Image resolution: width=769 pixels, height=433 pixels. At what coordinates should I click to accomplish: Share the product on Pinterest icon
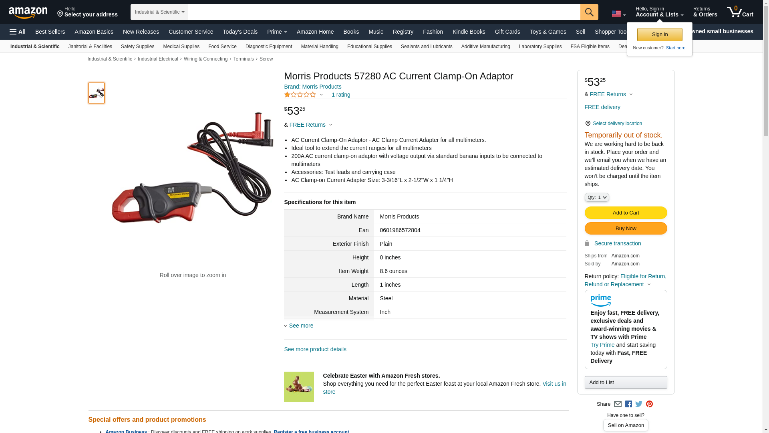click(x=649, y=404)
